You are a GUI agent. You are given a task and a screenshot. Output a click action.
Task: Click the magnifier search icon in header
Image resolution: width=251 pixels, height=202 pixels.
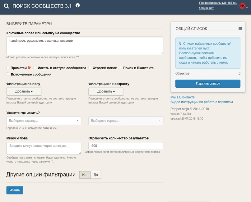(x=7, y=6)
